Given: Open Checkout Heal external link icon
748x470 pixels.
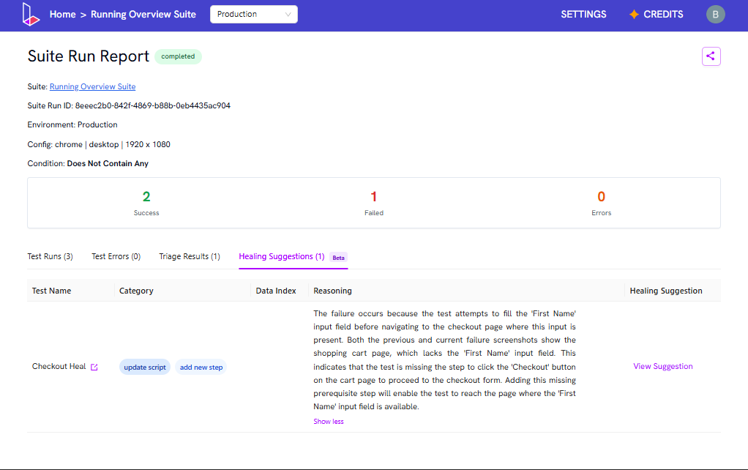Looking at the screenshot, I should click(x=94, y=367).
